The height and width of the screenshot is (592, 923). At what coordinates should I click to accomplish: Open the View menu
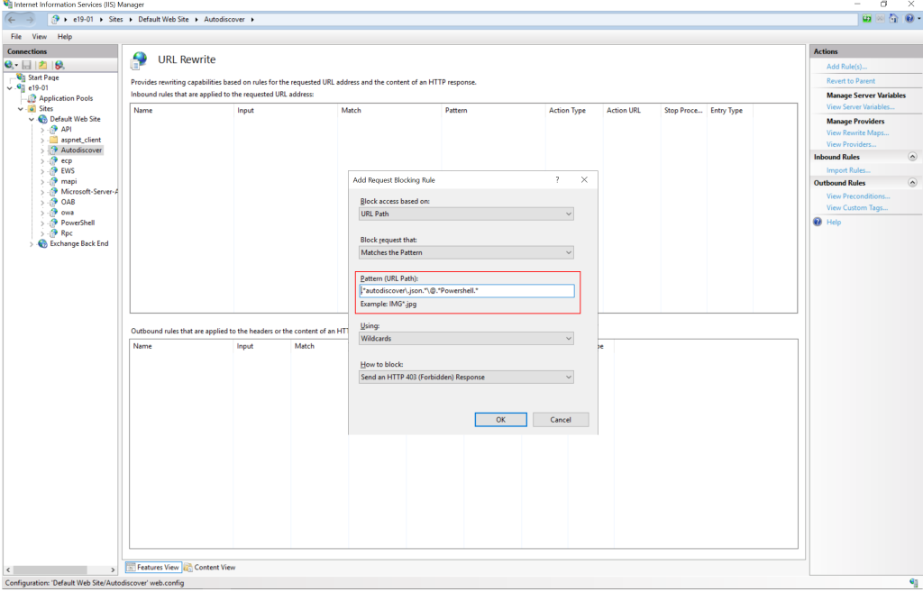click(40, 37)
